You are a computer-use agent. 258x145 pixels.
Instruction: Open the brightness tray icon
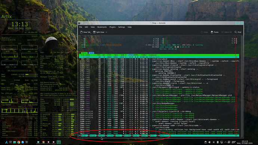pyautogui.click(x=214, y=142)
